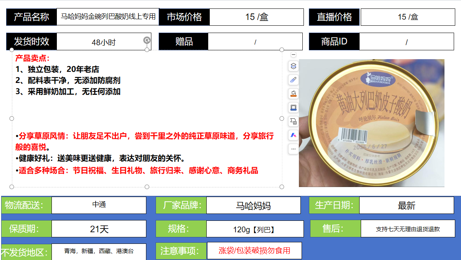Click the 产品卖点 red heading text
This screenshot has width=461, height=260.
click(33, 59)
